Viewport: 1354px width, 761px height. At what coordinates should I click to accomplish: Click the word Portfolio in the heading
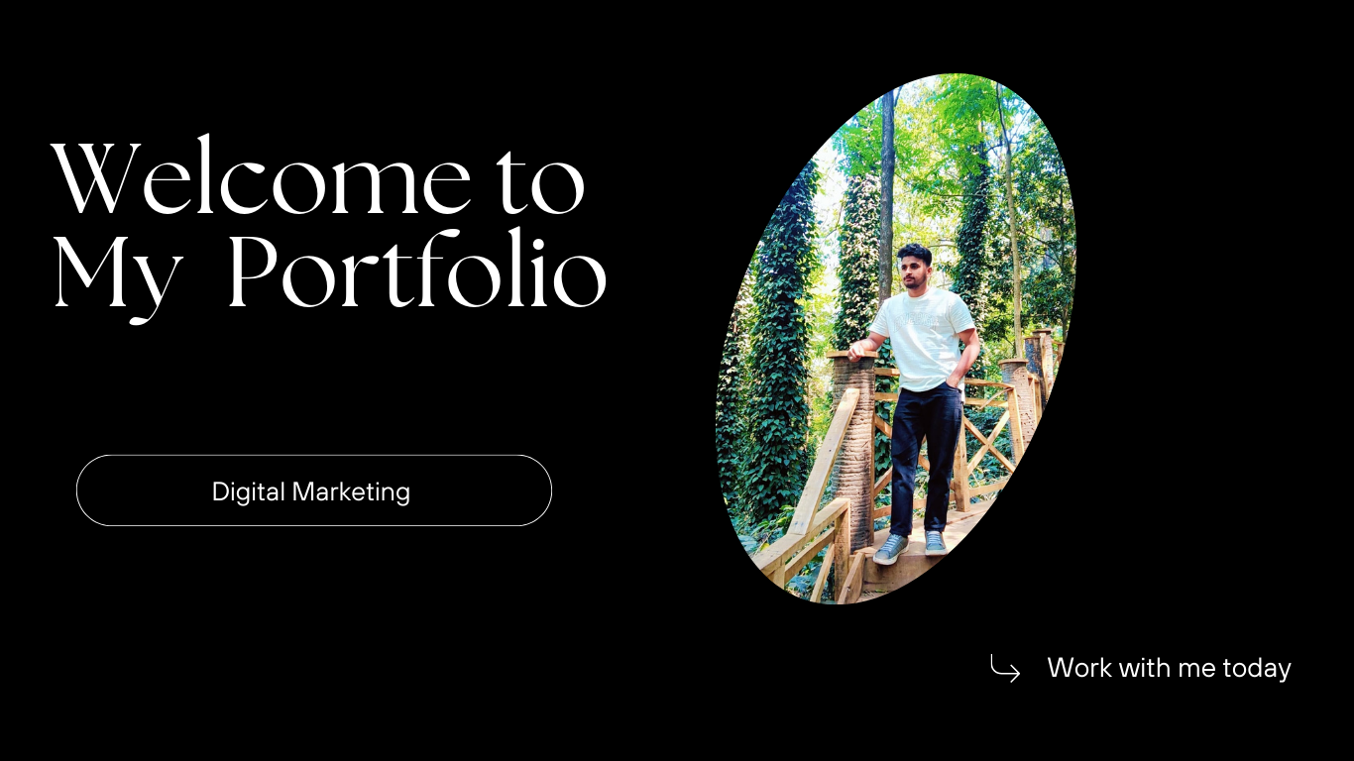coord(416,272)
